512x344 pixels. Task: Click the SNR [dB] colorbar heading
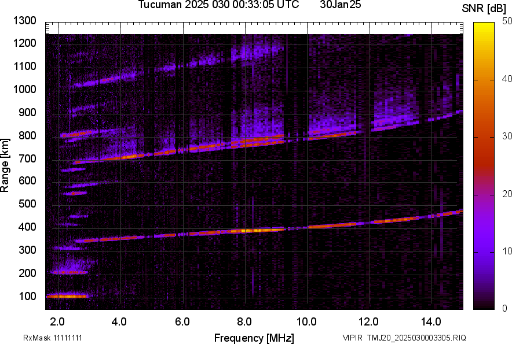tap(487, 9)
